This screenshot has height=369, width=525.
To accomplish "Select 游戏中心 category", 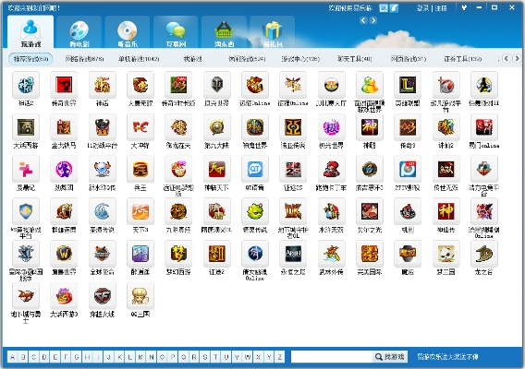I will pos(300,59).
